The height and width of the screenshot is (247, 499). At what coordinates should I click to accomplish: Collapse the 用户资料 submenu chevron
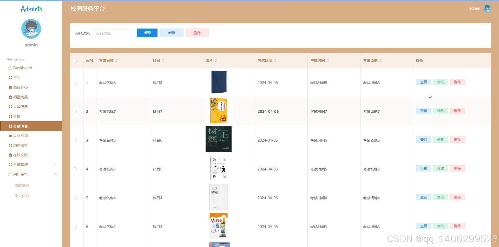click(x=55, y=174)
